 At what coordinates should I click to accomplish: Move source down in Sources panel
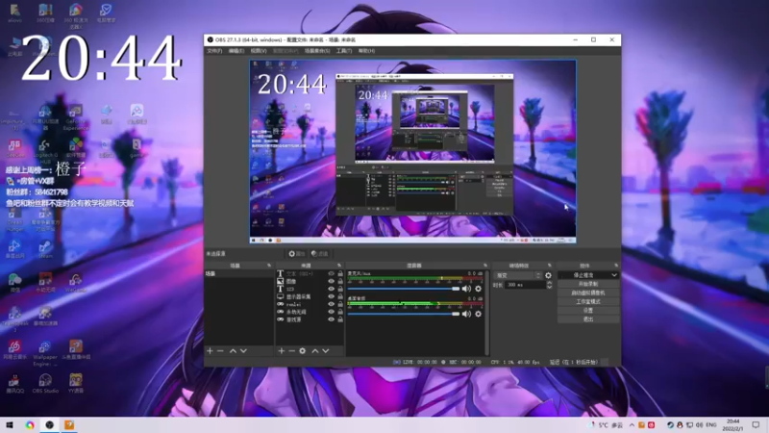click(325, 351)
